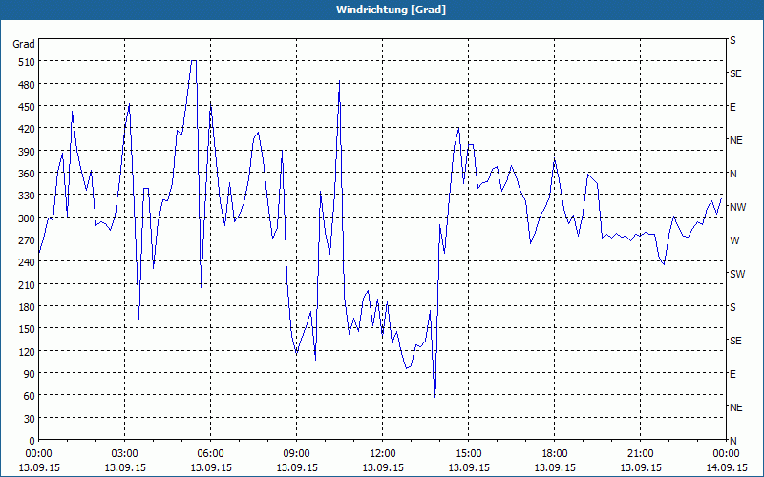
Task: Select the 480 value on the left axis
Action: (27, 85)
